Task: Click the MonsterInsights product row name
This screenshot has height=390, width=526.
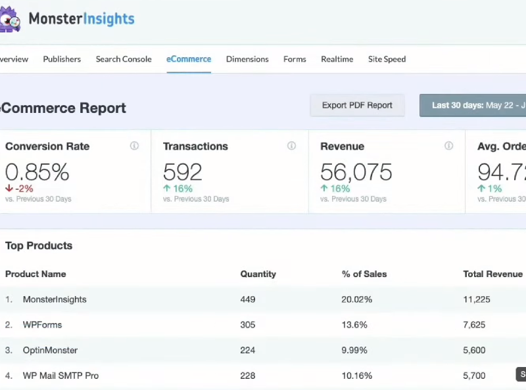Action: pyautogui.click(x=55, y=299)
